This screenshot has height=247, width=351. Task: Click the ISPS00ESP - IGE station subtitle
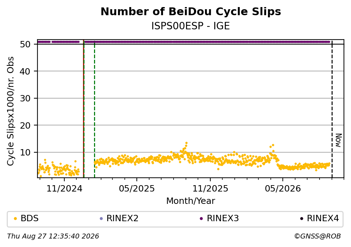coord(191,26)
